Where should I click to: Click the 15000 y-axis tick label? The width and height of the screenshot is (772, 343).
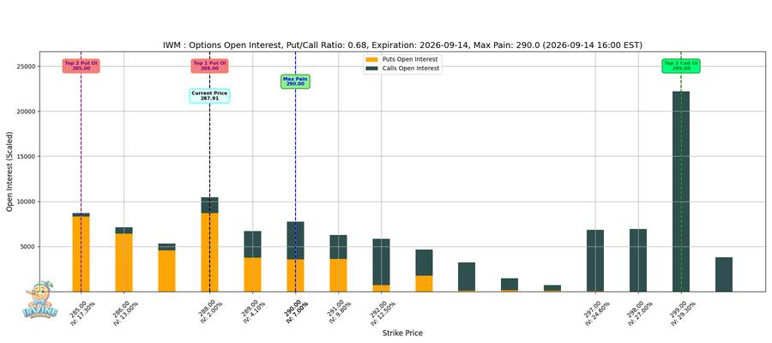click(x=26, y=156)
